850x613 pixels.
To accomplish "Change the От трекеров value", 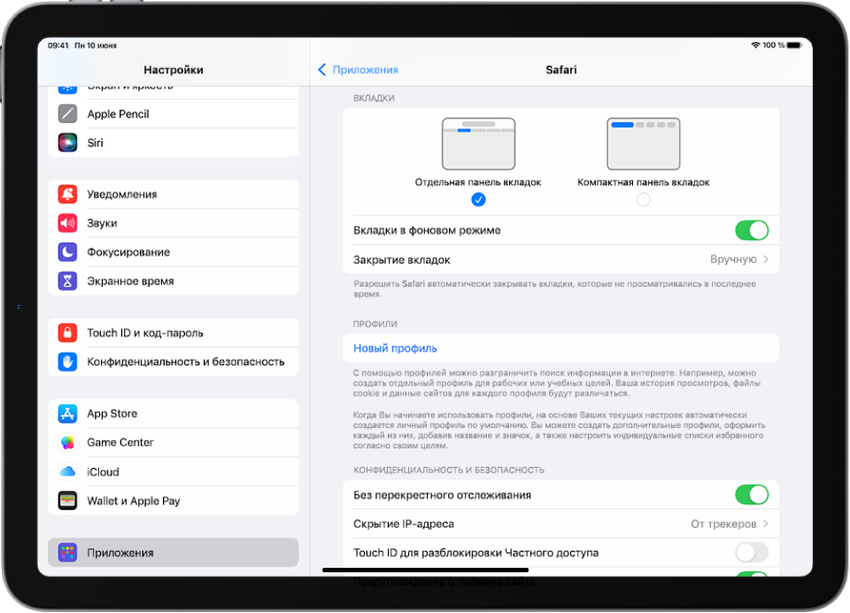I will point(723,524).
